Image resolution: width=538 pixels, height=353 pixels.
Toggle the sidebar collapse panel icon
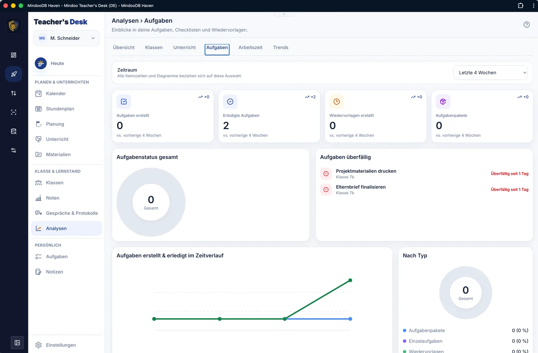pyautogui.click(x=17, y=343)
